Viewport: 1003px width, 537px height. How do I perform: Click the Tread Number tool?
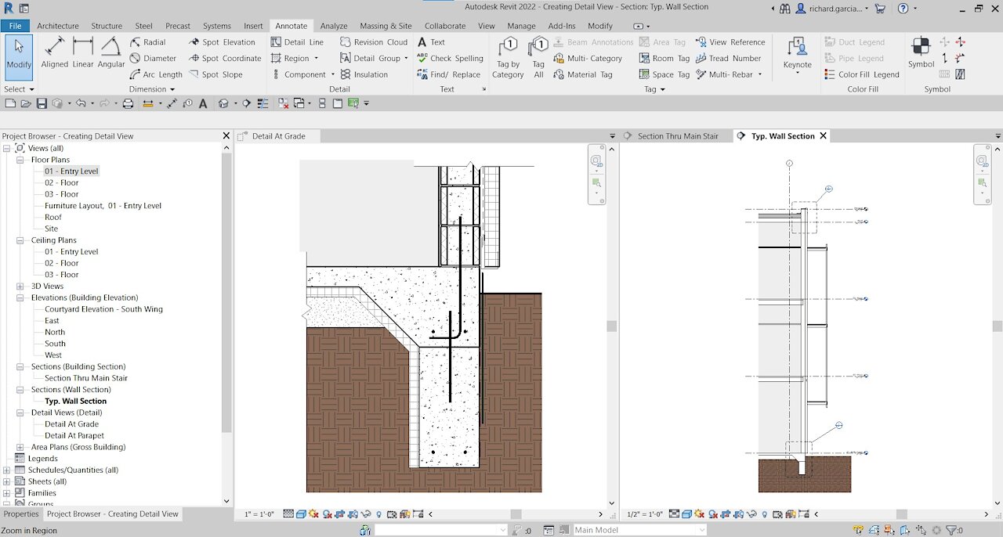(728, 58)
